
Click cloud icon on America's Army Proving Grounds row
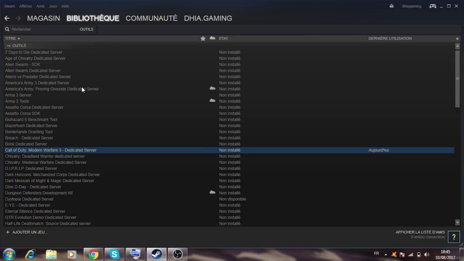(x=212, y=88)
